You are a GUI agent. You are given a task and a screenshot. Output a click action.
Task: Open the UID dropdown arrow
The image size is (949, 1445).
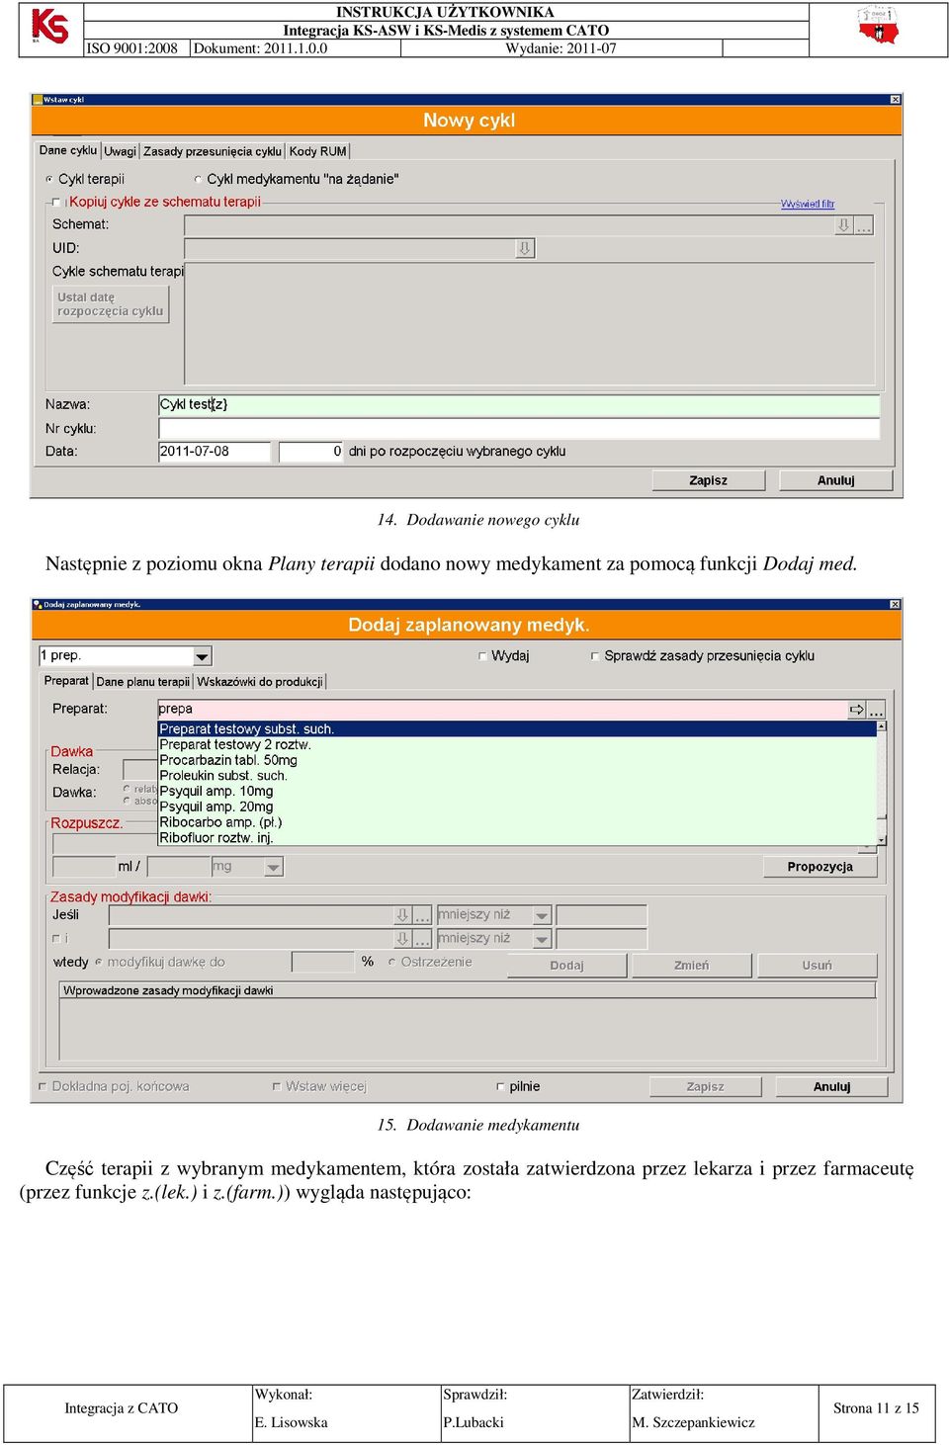click(525, 248)
